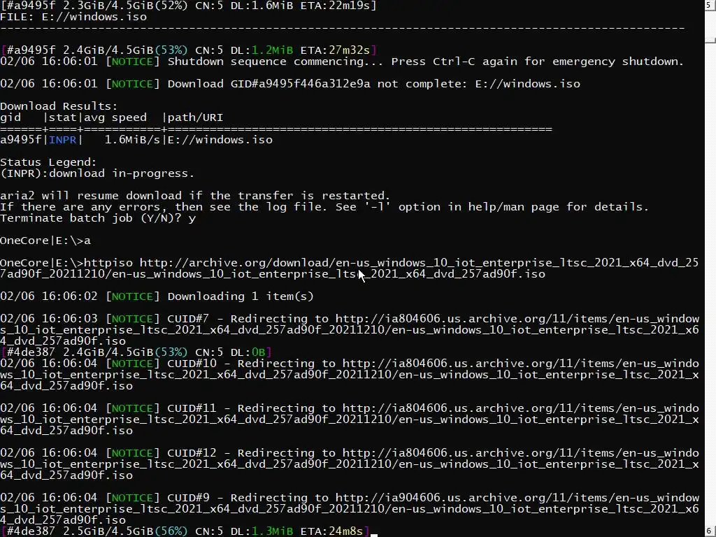Click the 'OneCore|E:\>a' prompt line

(x=45, y=241)
